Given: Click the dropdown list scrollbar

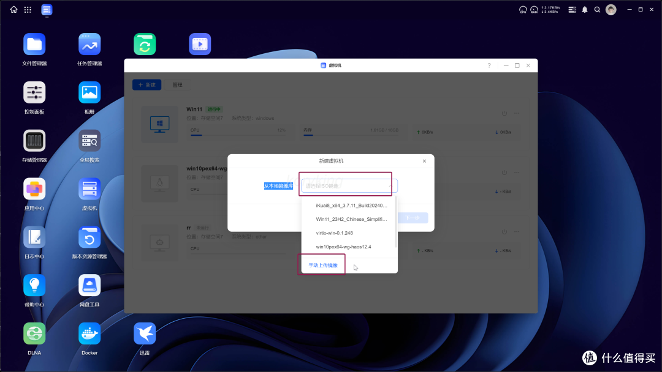Looking at the screenshot, I should [x=395, y=223].
